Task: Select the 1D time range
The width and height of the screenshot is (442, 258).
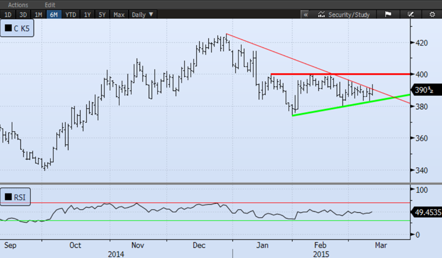Action: [7, 14]
